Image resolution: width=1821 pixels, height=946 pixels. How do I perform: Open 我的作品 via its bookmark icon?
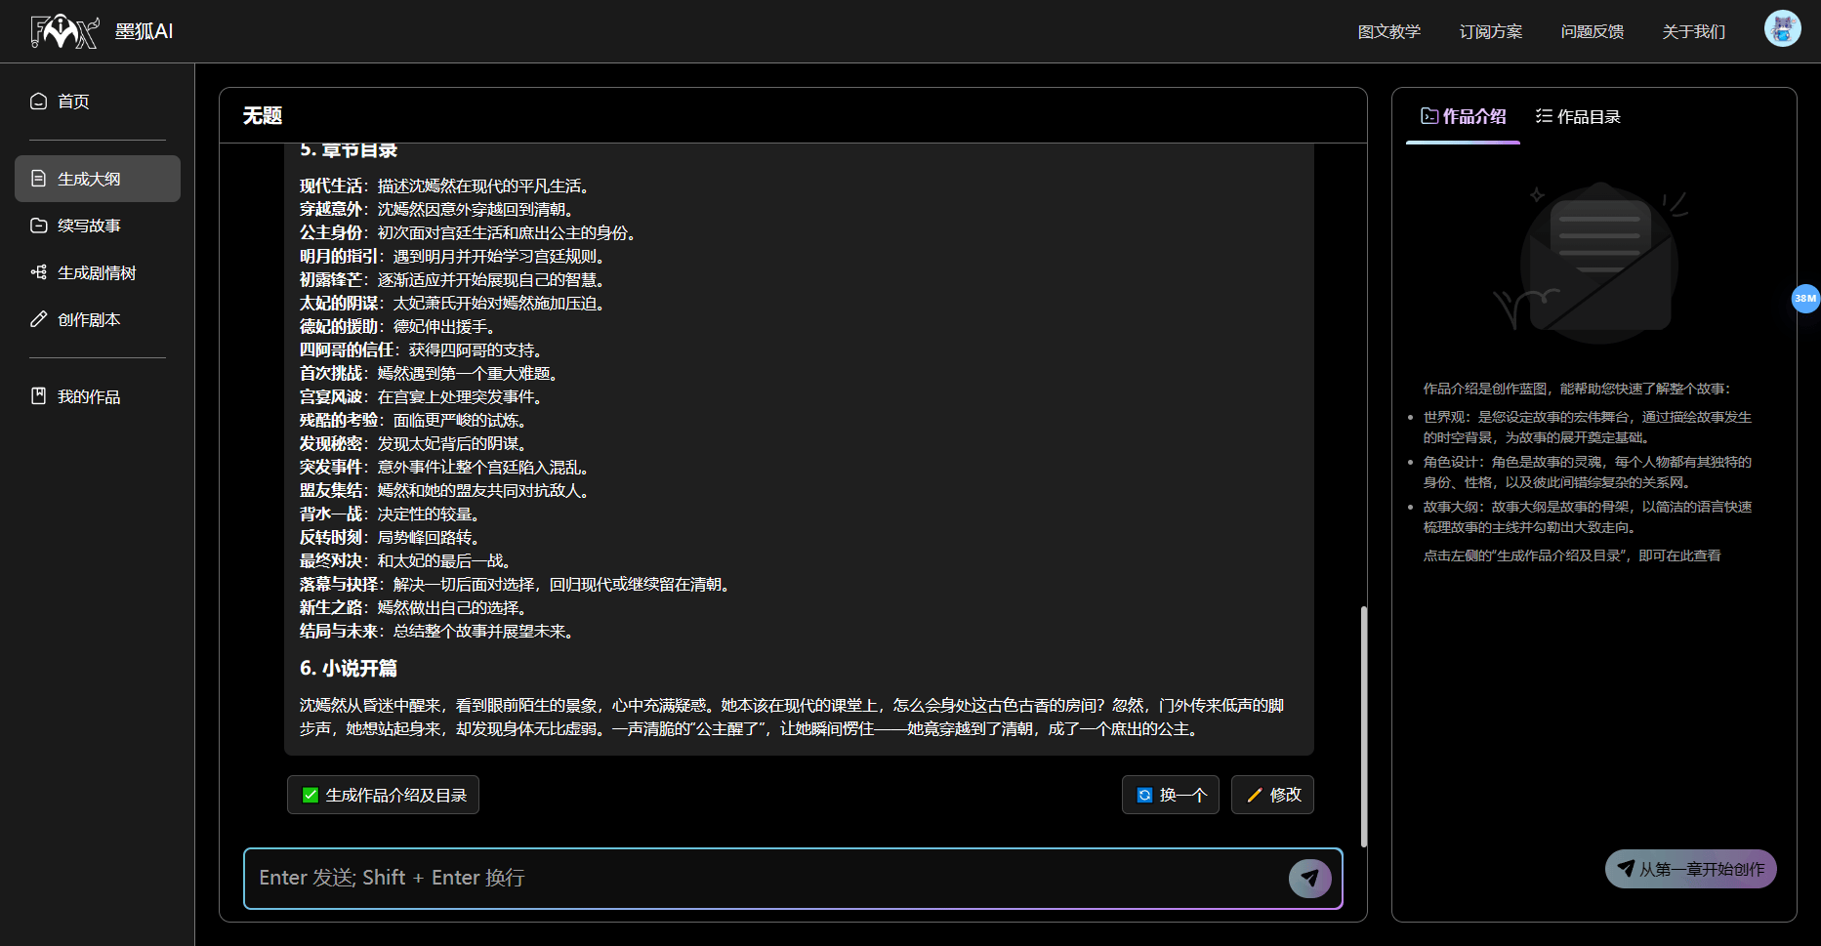(38, 395)
